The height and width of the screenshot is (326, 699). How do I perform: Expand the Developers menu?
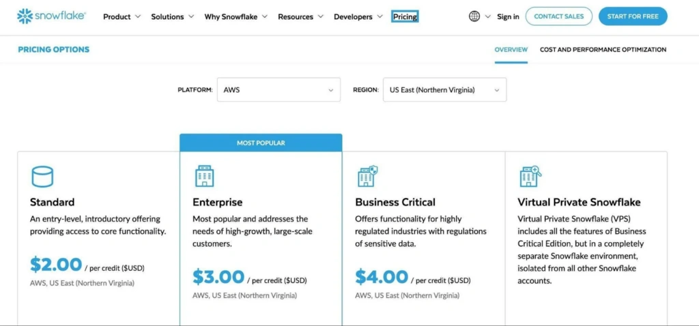coord(358,16)
